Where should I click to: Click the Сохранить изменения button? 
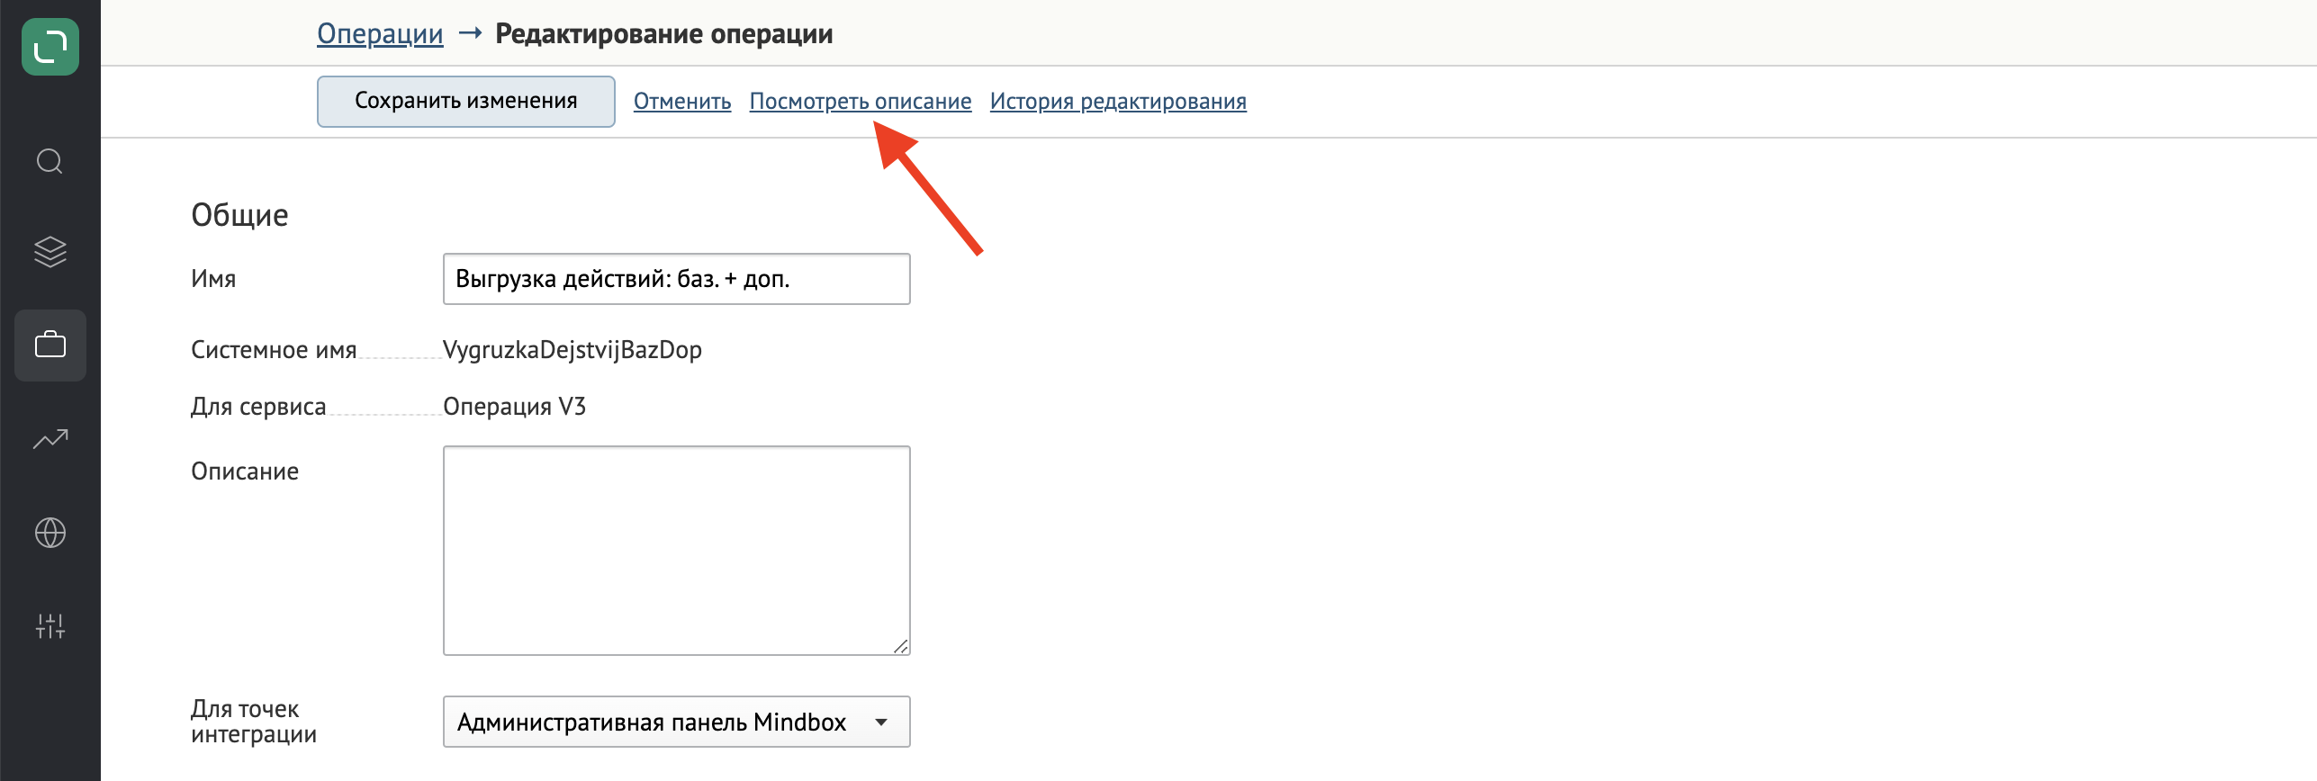(x=466, y=102)
